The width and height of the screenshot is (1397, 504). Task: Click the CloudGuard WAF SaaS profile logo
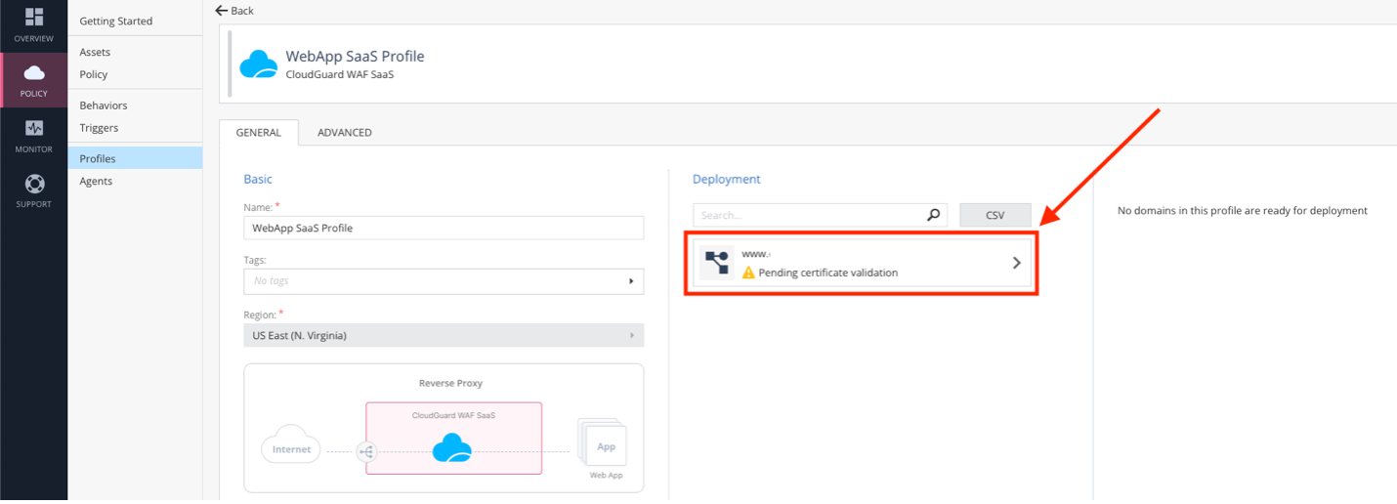[x=259, y=64]
